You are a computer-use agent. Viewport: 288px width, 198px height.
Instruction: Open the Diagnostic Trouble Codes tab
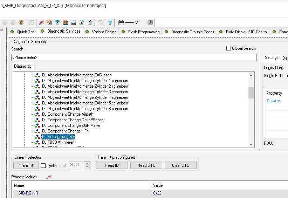click(x=189, y=32)
